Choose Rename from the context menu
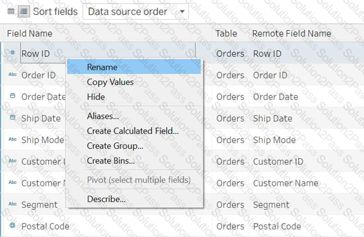This screenshot has width=364, height=237. point(102,67)
